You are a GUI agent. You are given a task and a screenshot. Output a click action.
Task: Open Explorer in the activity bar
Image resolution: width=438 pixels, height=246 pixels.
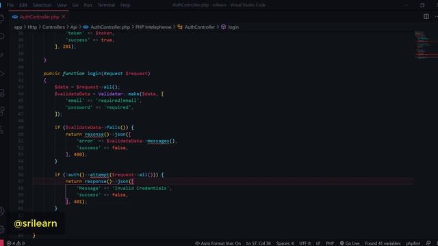2,19
